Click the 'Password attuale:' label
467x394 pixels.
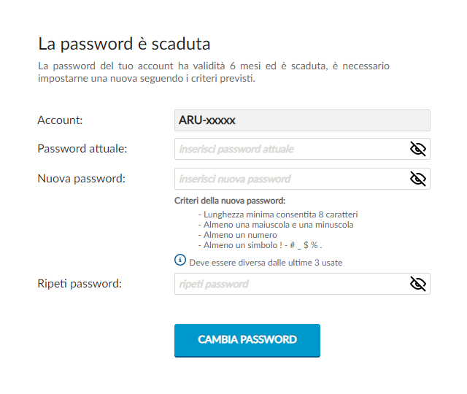tap(82, 149)
